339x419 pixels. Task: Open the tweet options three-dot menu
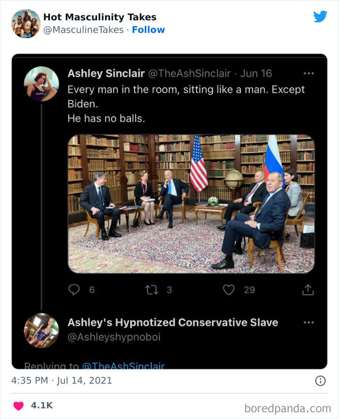[x=309, y=72]
